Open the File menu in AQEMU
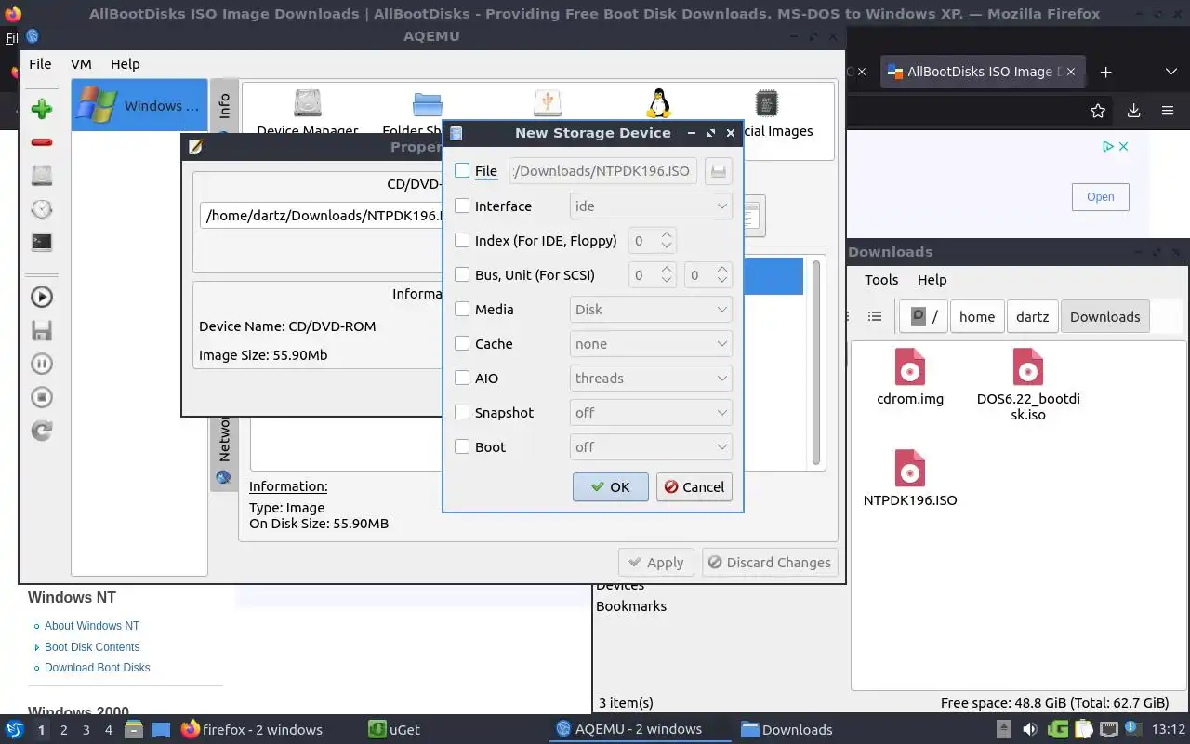1190x744 pixels. point(40,64)
